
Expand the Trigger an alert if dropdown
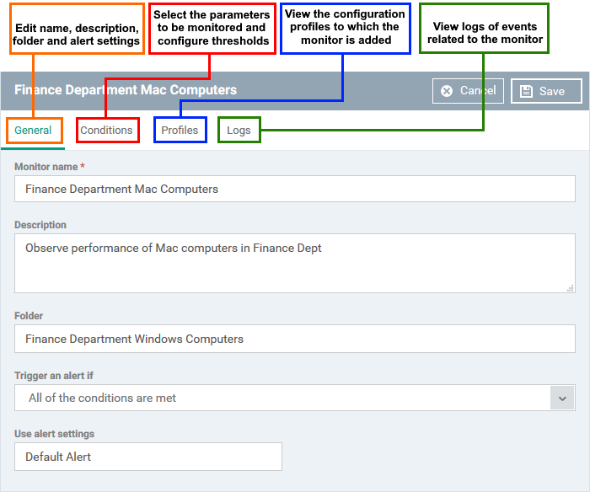(x=295, y=398)
